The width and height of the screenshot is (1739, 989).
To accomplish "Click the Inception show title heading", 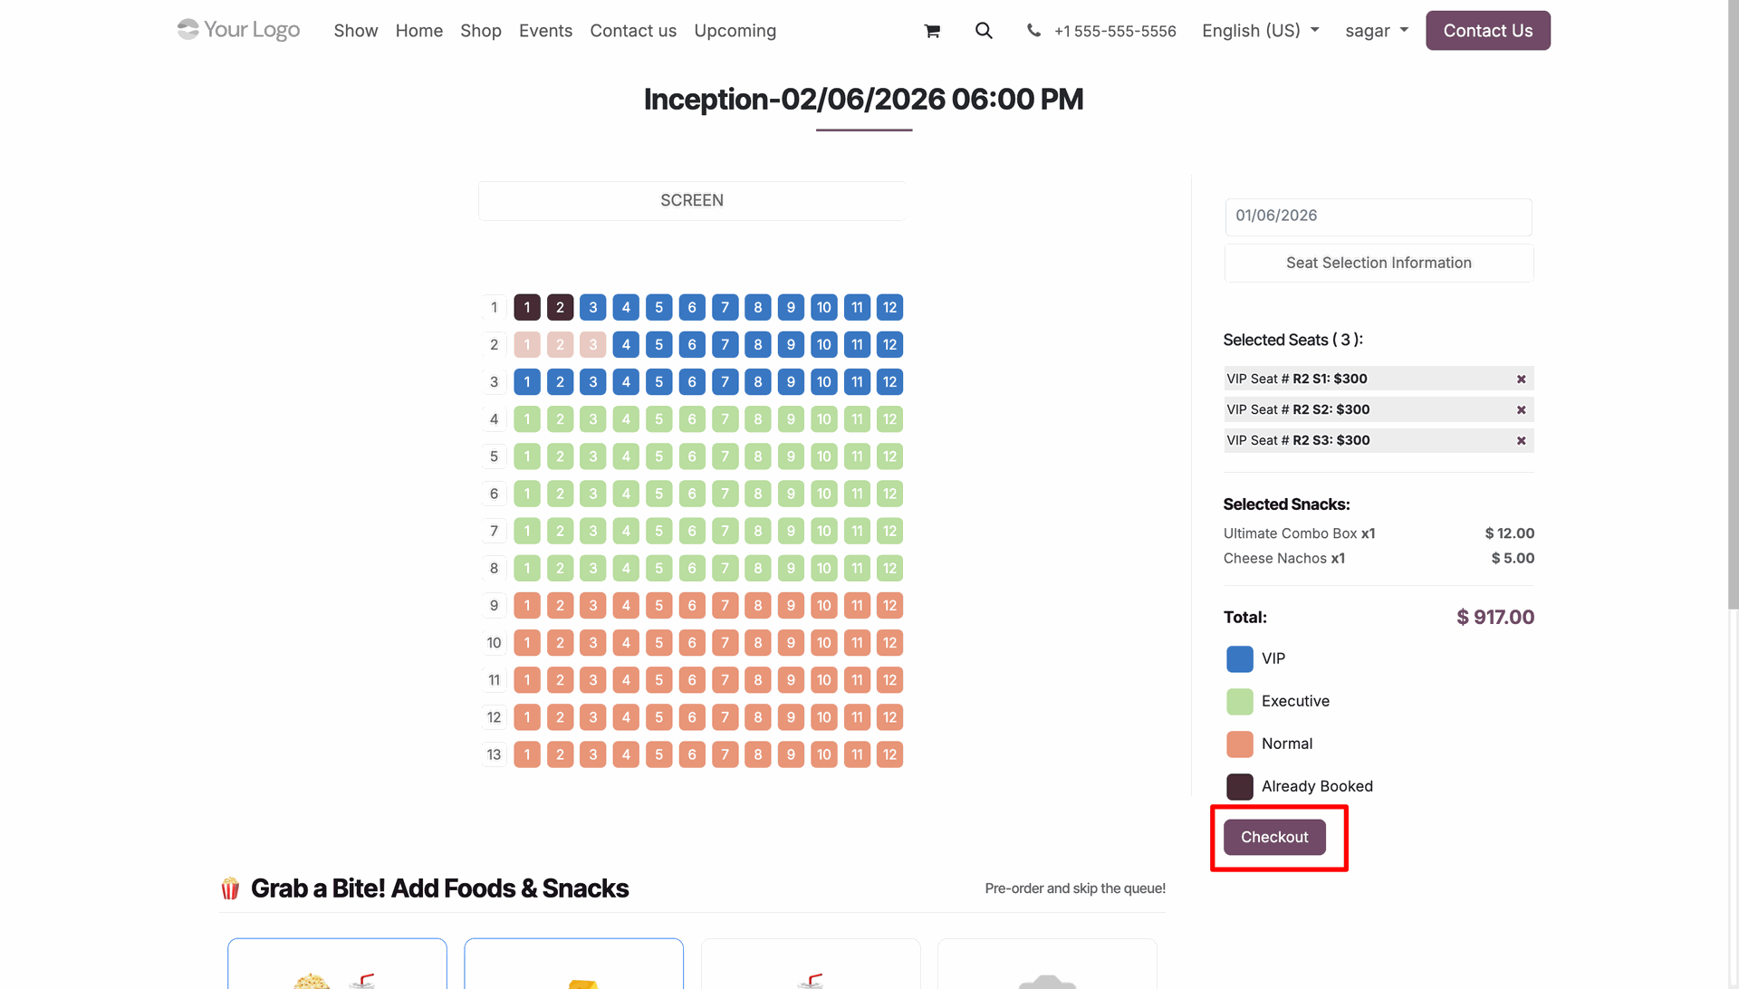I will click(864, 100).
